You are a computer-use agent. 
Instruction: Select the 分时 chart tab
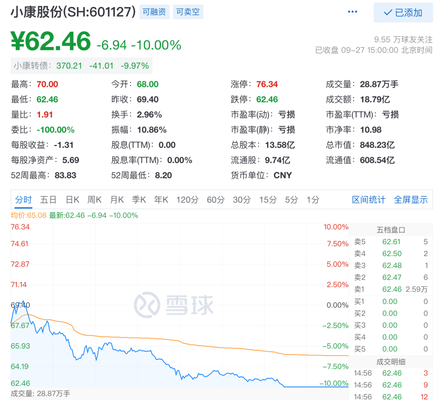point(24,200)
